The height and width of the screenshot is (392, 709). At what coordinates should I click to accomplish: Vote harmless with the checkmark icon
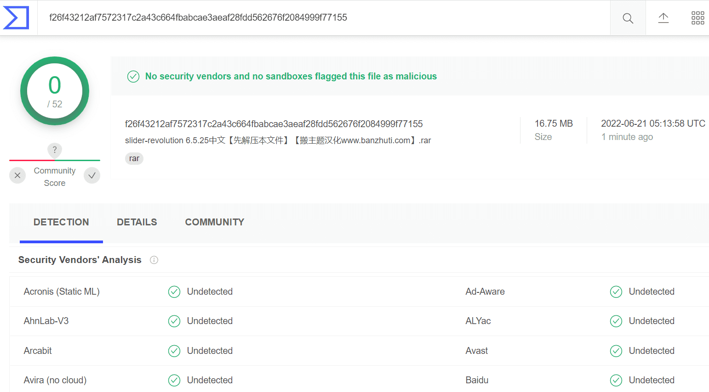point(92,175)
